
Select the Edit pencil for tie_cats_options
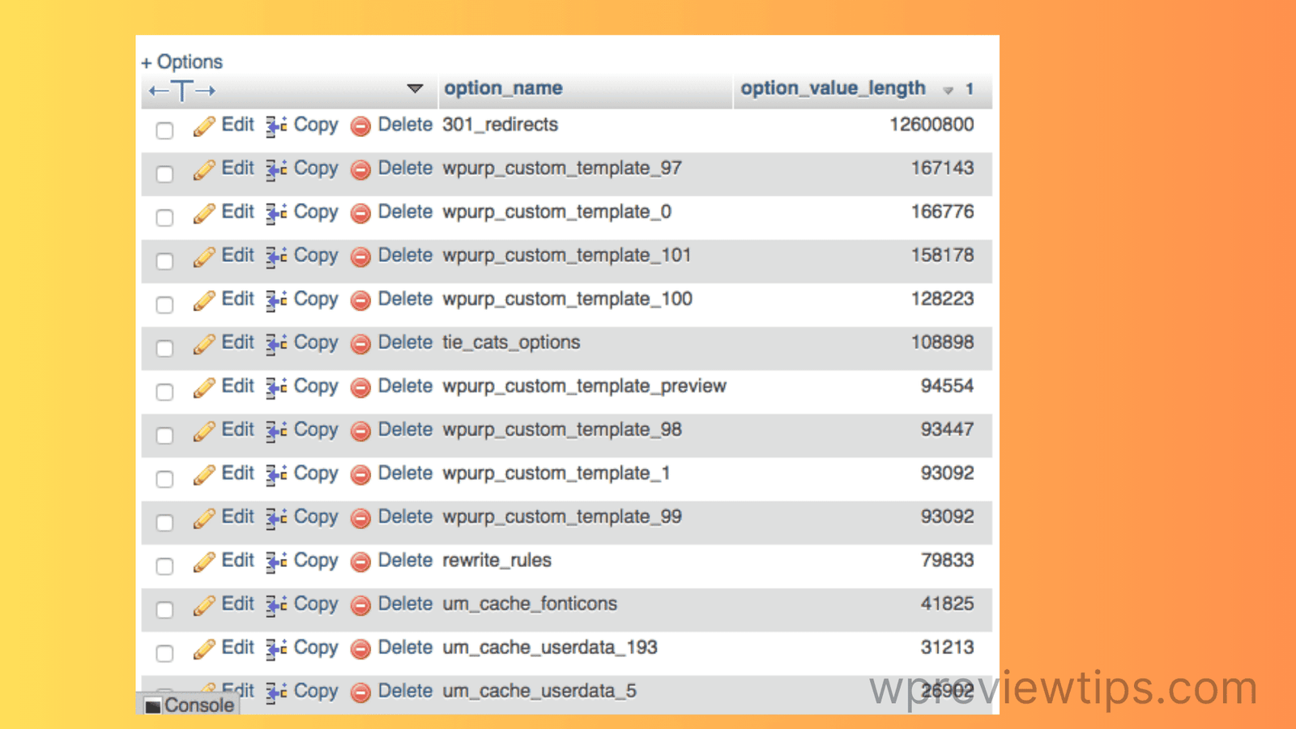[205, 343]
